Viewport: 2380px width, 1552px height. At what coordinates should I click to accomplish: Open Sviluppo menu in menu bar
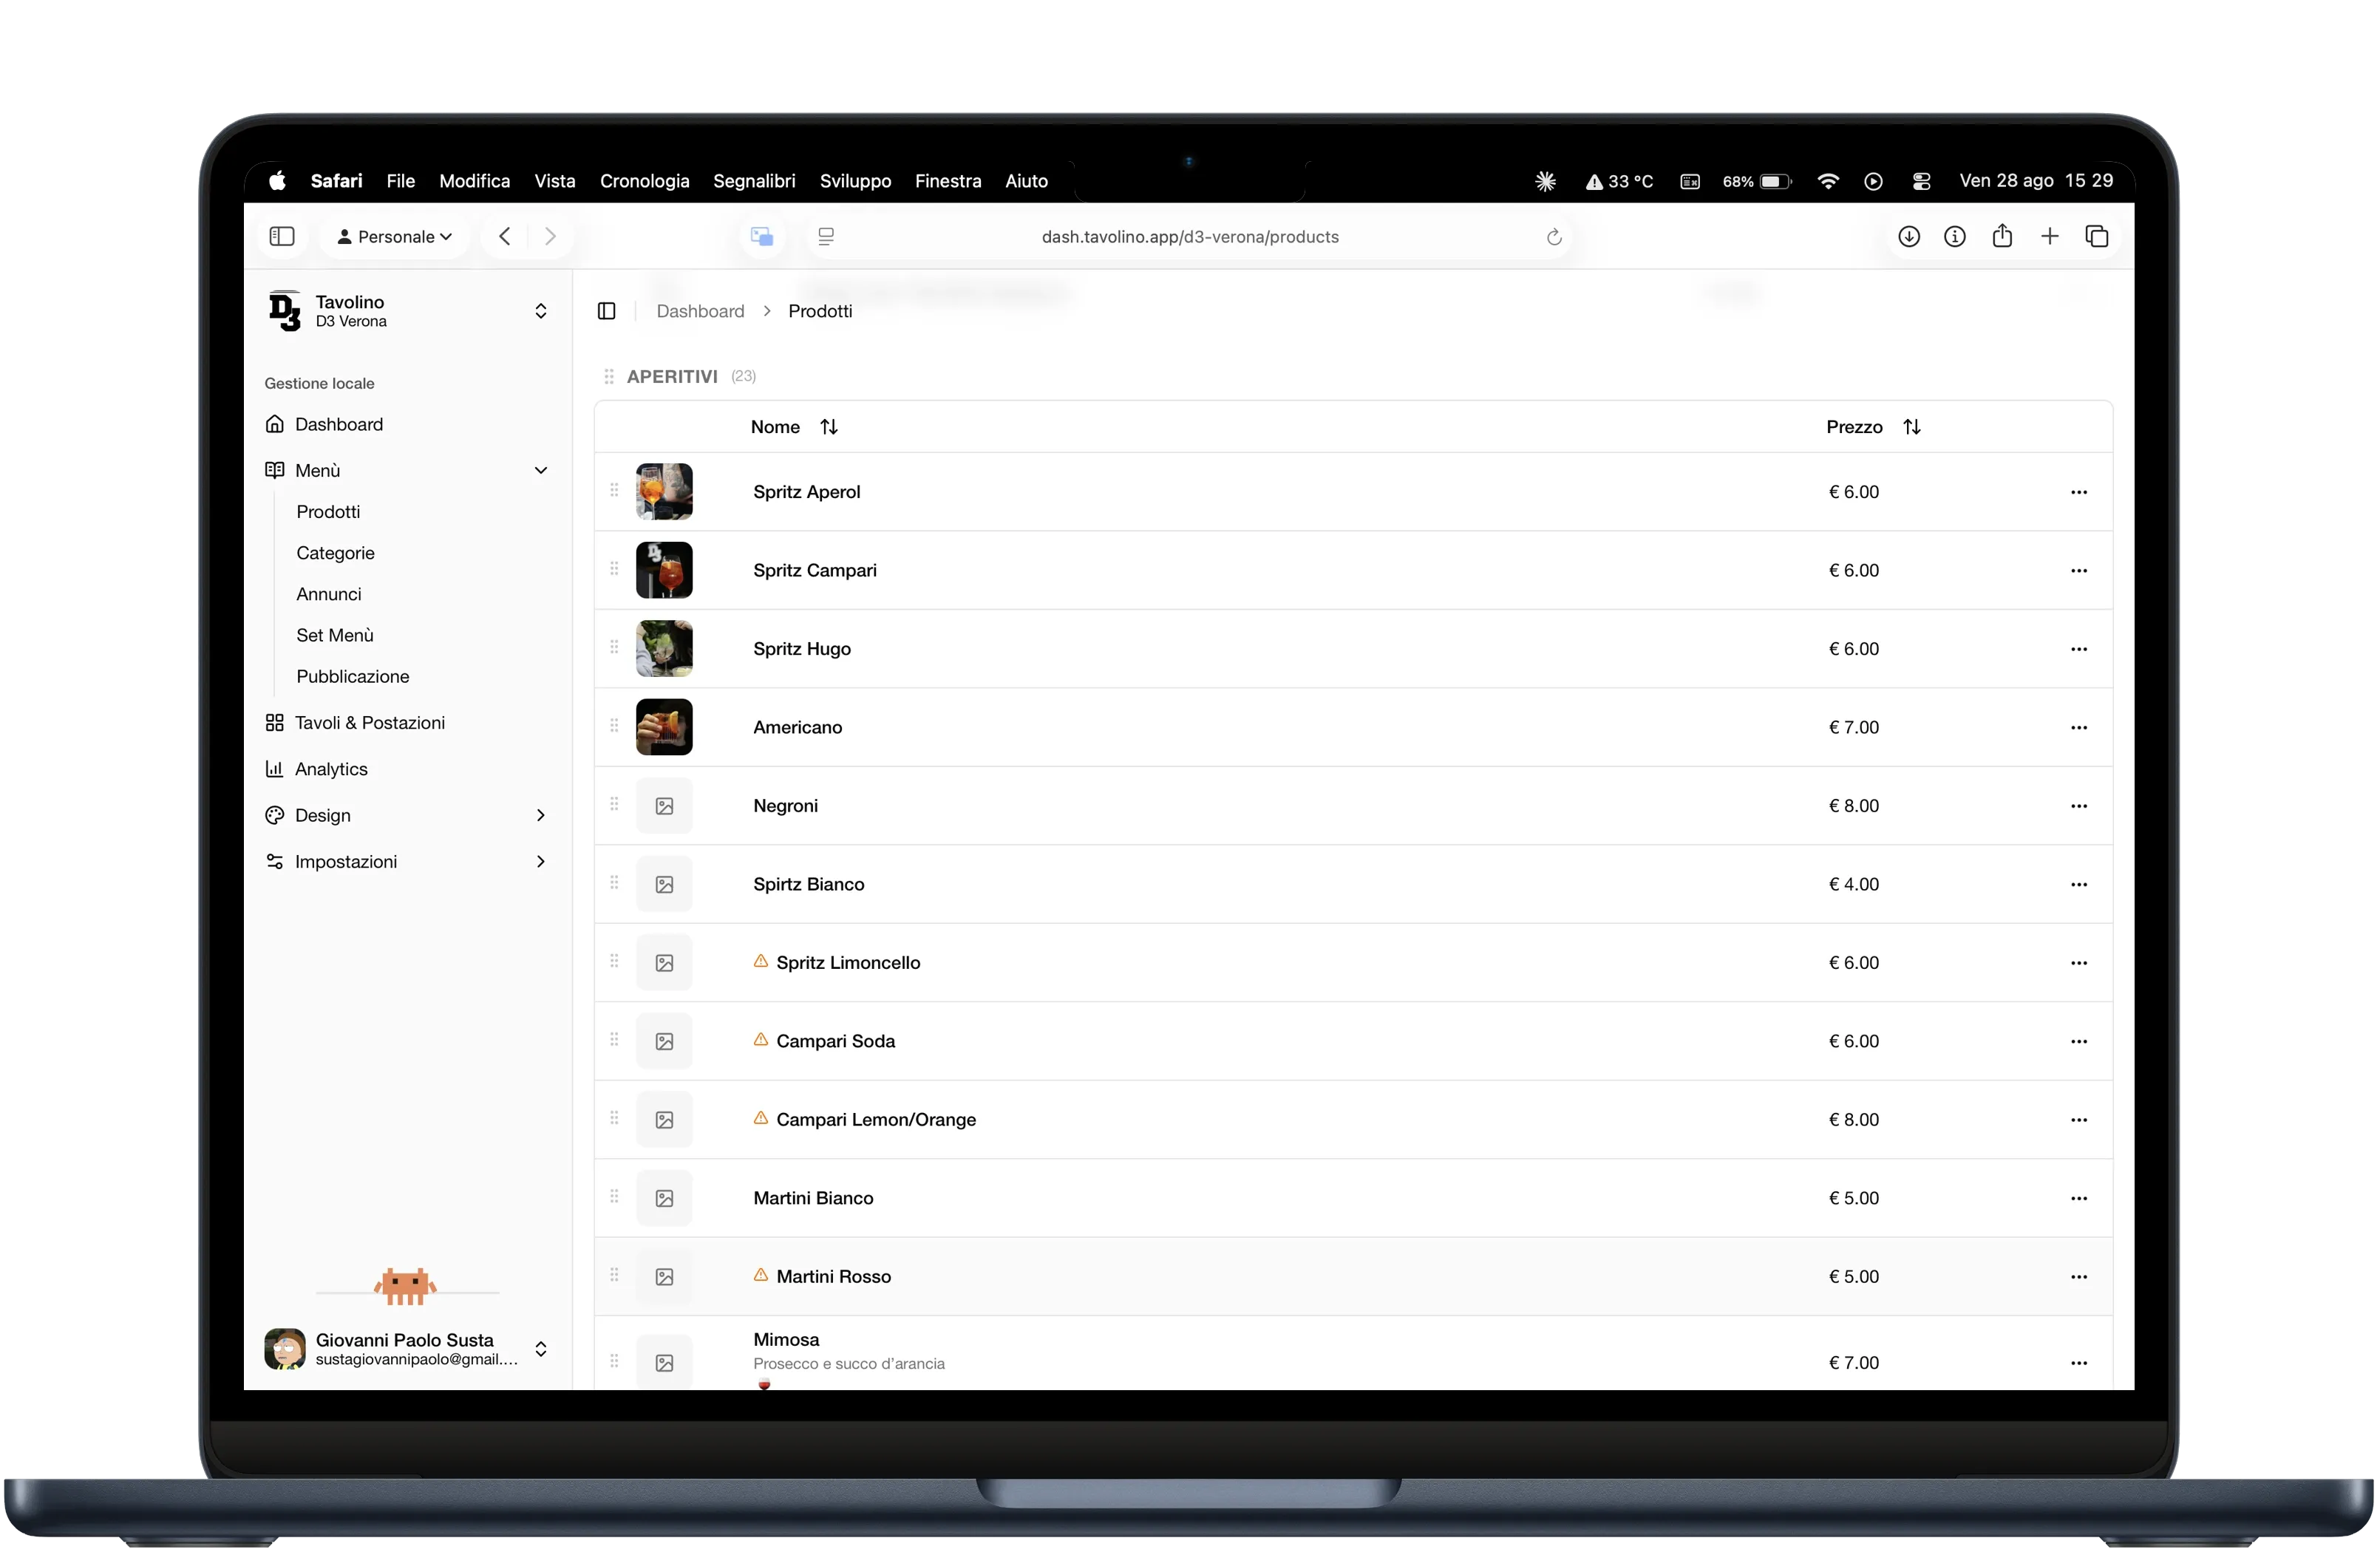pos(855,181)
